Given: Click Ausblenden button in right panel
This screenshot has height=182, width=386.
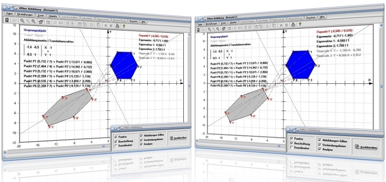Looking at the screenshot, I should tap(366, 147).
